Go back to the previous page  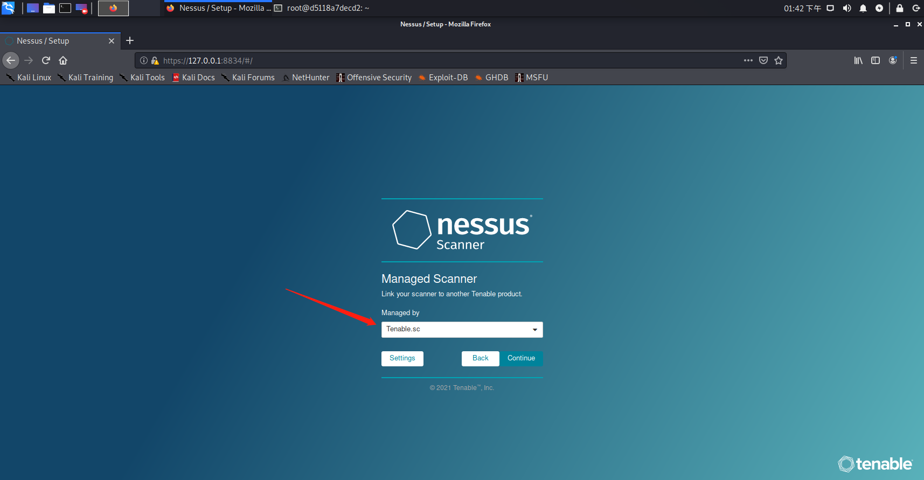tap(11, 60)
